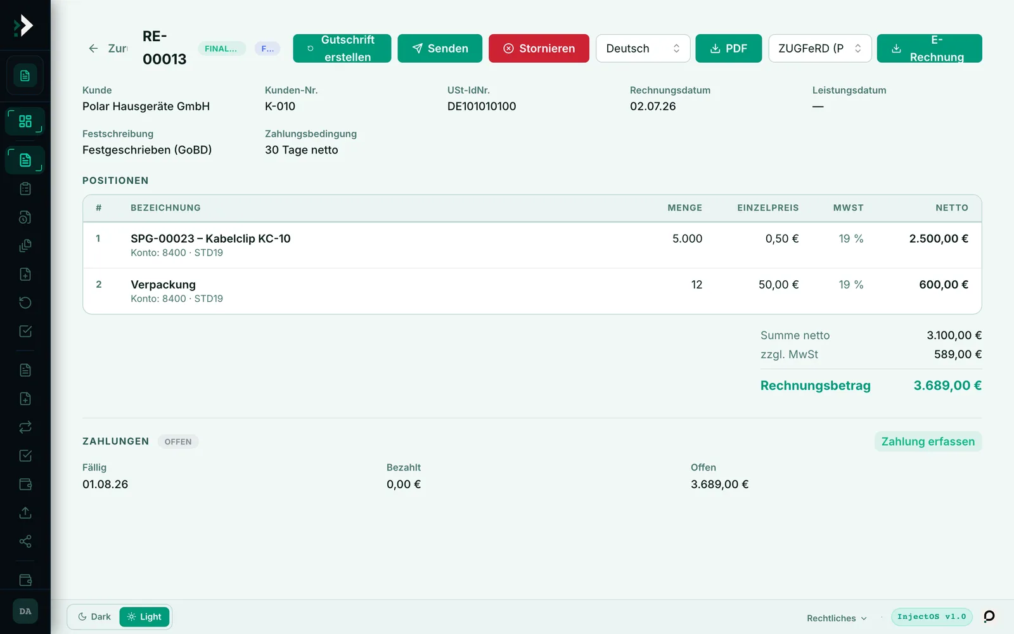Click the due date 01.08.26
The image size is (1014, 634).
tap(105, 484)
